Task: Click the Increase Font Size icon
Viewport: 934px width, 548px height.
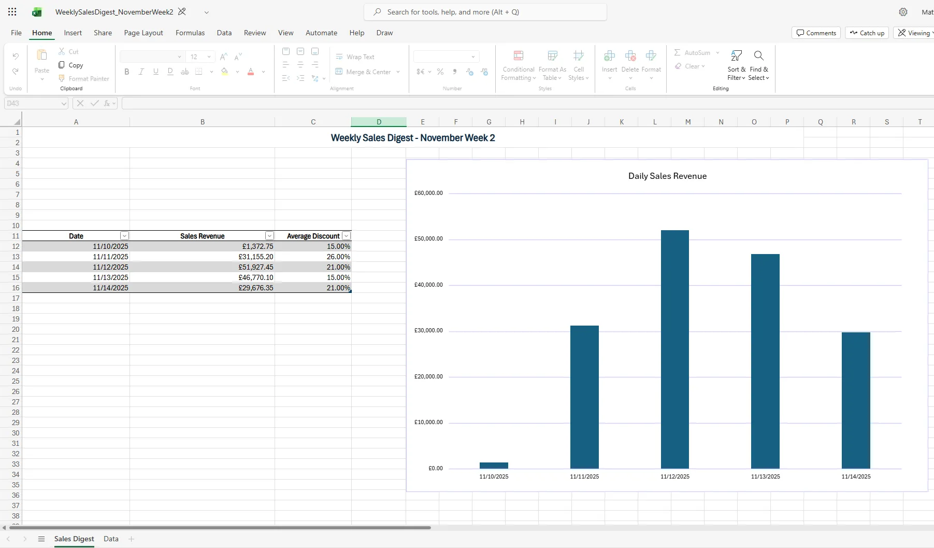Action: [x=223, y=57]
